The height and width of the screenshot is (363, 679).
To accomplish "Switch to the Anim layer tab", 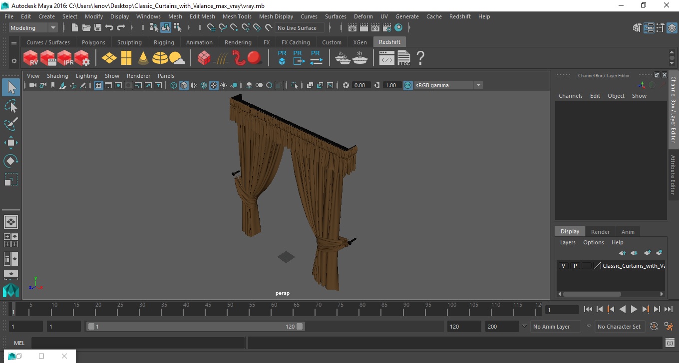I will 628,232.
